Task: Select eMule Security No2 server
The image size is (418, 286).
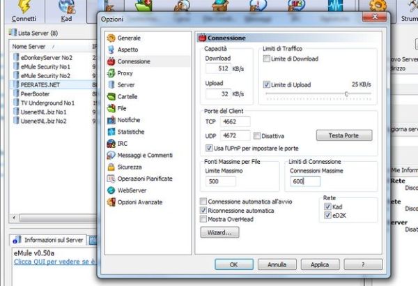Action: coord(45,76)
